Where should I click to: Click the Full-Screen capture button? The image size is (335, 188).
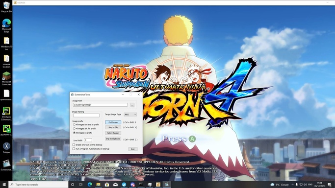click(x=113, y=122)
